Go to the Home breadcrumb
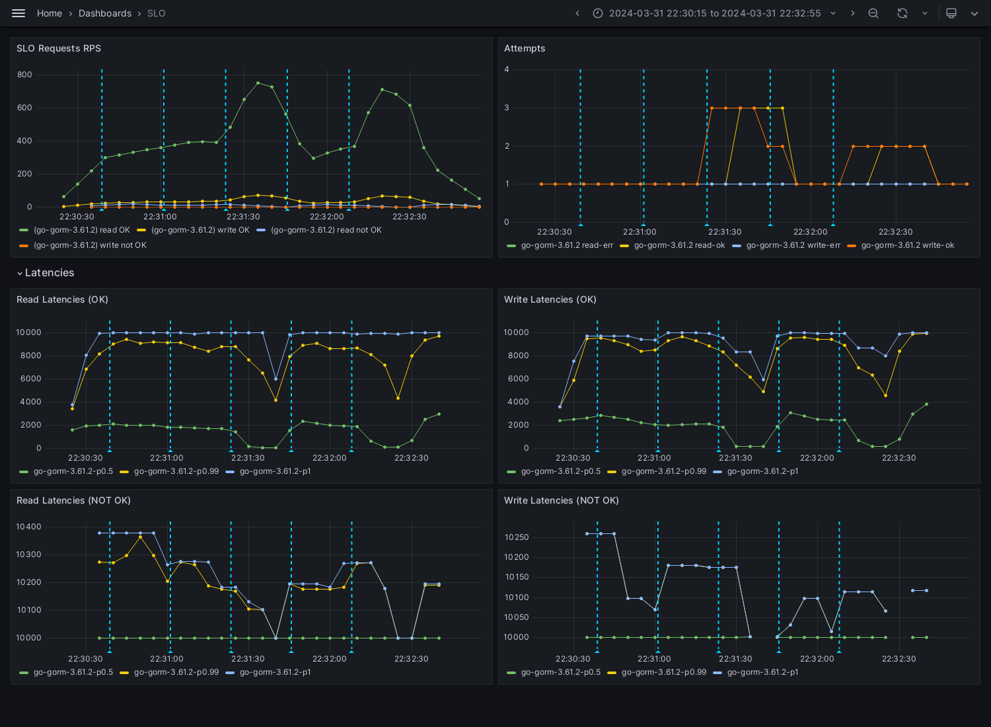Screen dimensions: 991x727 click(50, 13)
